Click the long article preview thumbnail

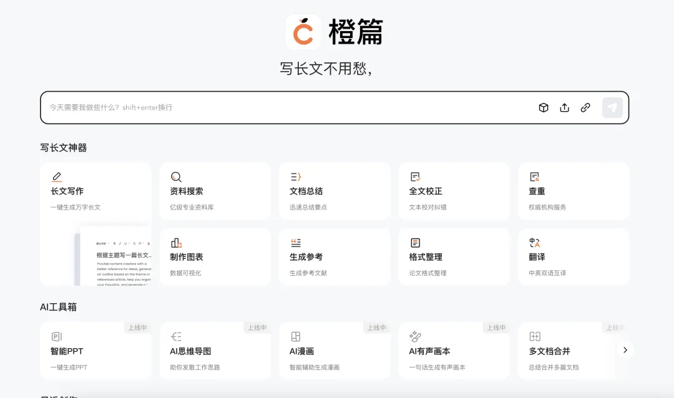115,257
